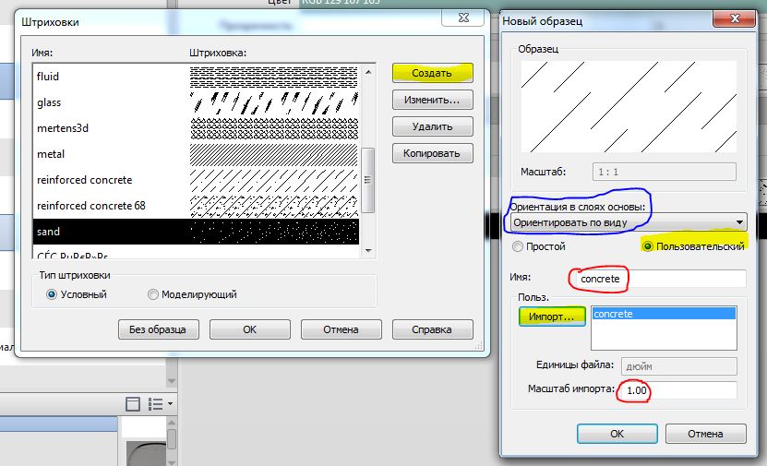Click the single-pane view icon in background panel
This screenshot has width=767, height=466.
click(x=133, y=404)
